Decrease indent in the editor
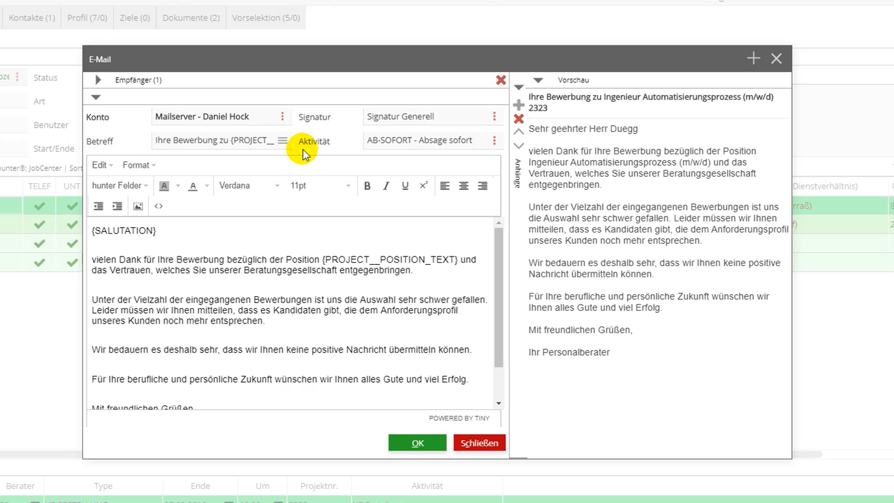The width and height of the screenshot is (894, 503). click(x=98, y=206)
